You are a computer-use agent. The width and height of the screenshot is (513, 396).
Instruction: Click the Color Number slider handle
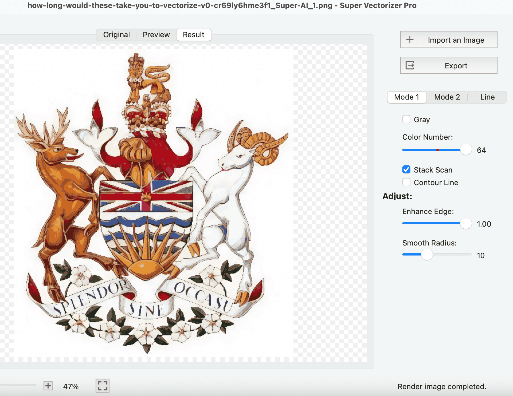pyautogui.click(x=466, y=150)
